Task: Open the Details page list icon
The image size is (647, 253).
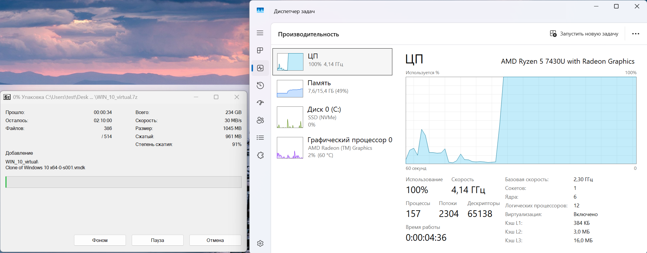Action: pos(260,138)
